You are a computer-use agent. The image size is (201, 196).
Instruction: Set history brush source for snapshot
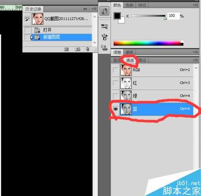coord(27,19)
